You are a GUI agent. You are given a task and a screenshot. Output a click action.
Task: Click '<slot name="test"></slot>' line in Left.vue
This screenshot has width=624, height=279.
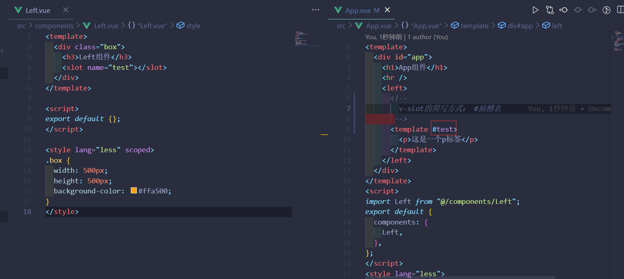pos(115,67)
